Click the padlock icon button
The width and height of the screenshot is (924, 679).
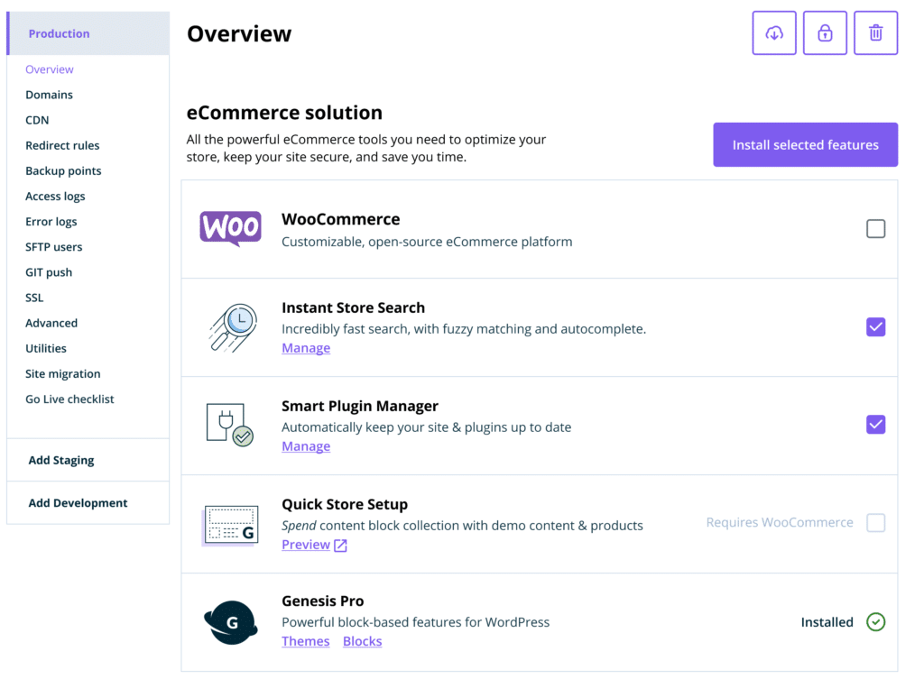[825, 33]
